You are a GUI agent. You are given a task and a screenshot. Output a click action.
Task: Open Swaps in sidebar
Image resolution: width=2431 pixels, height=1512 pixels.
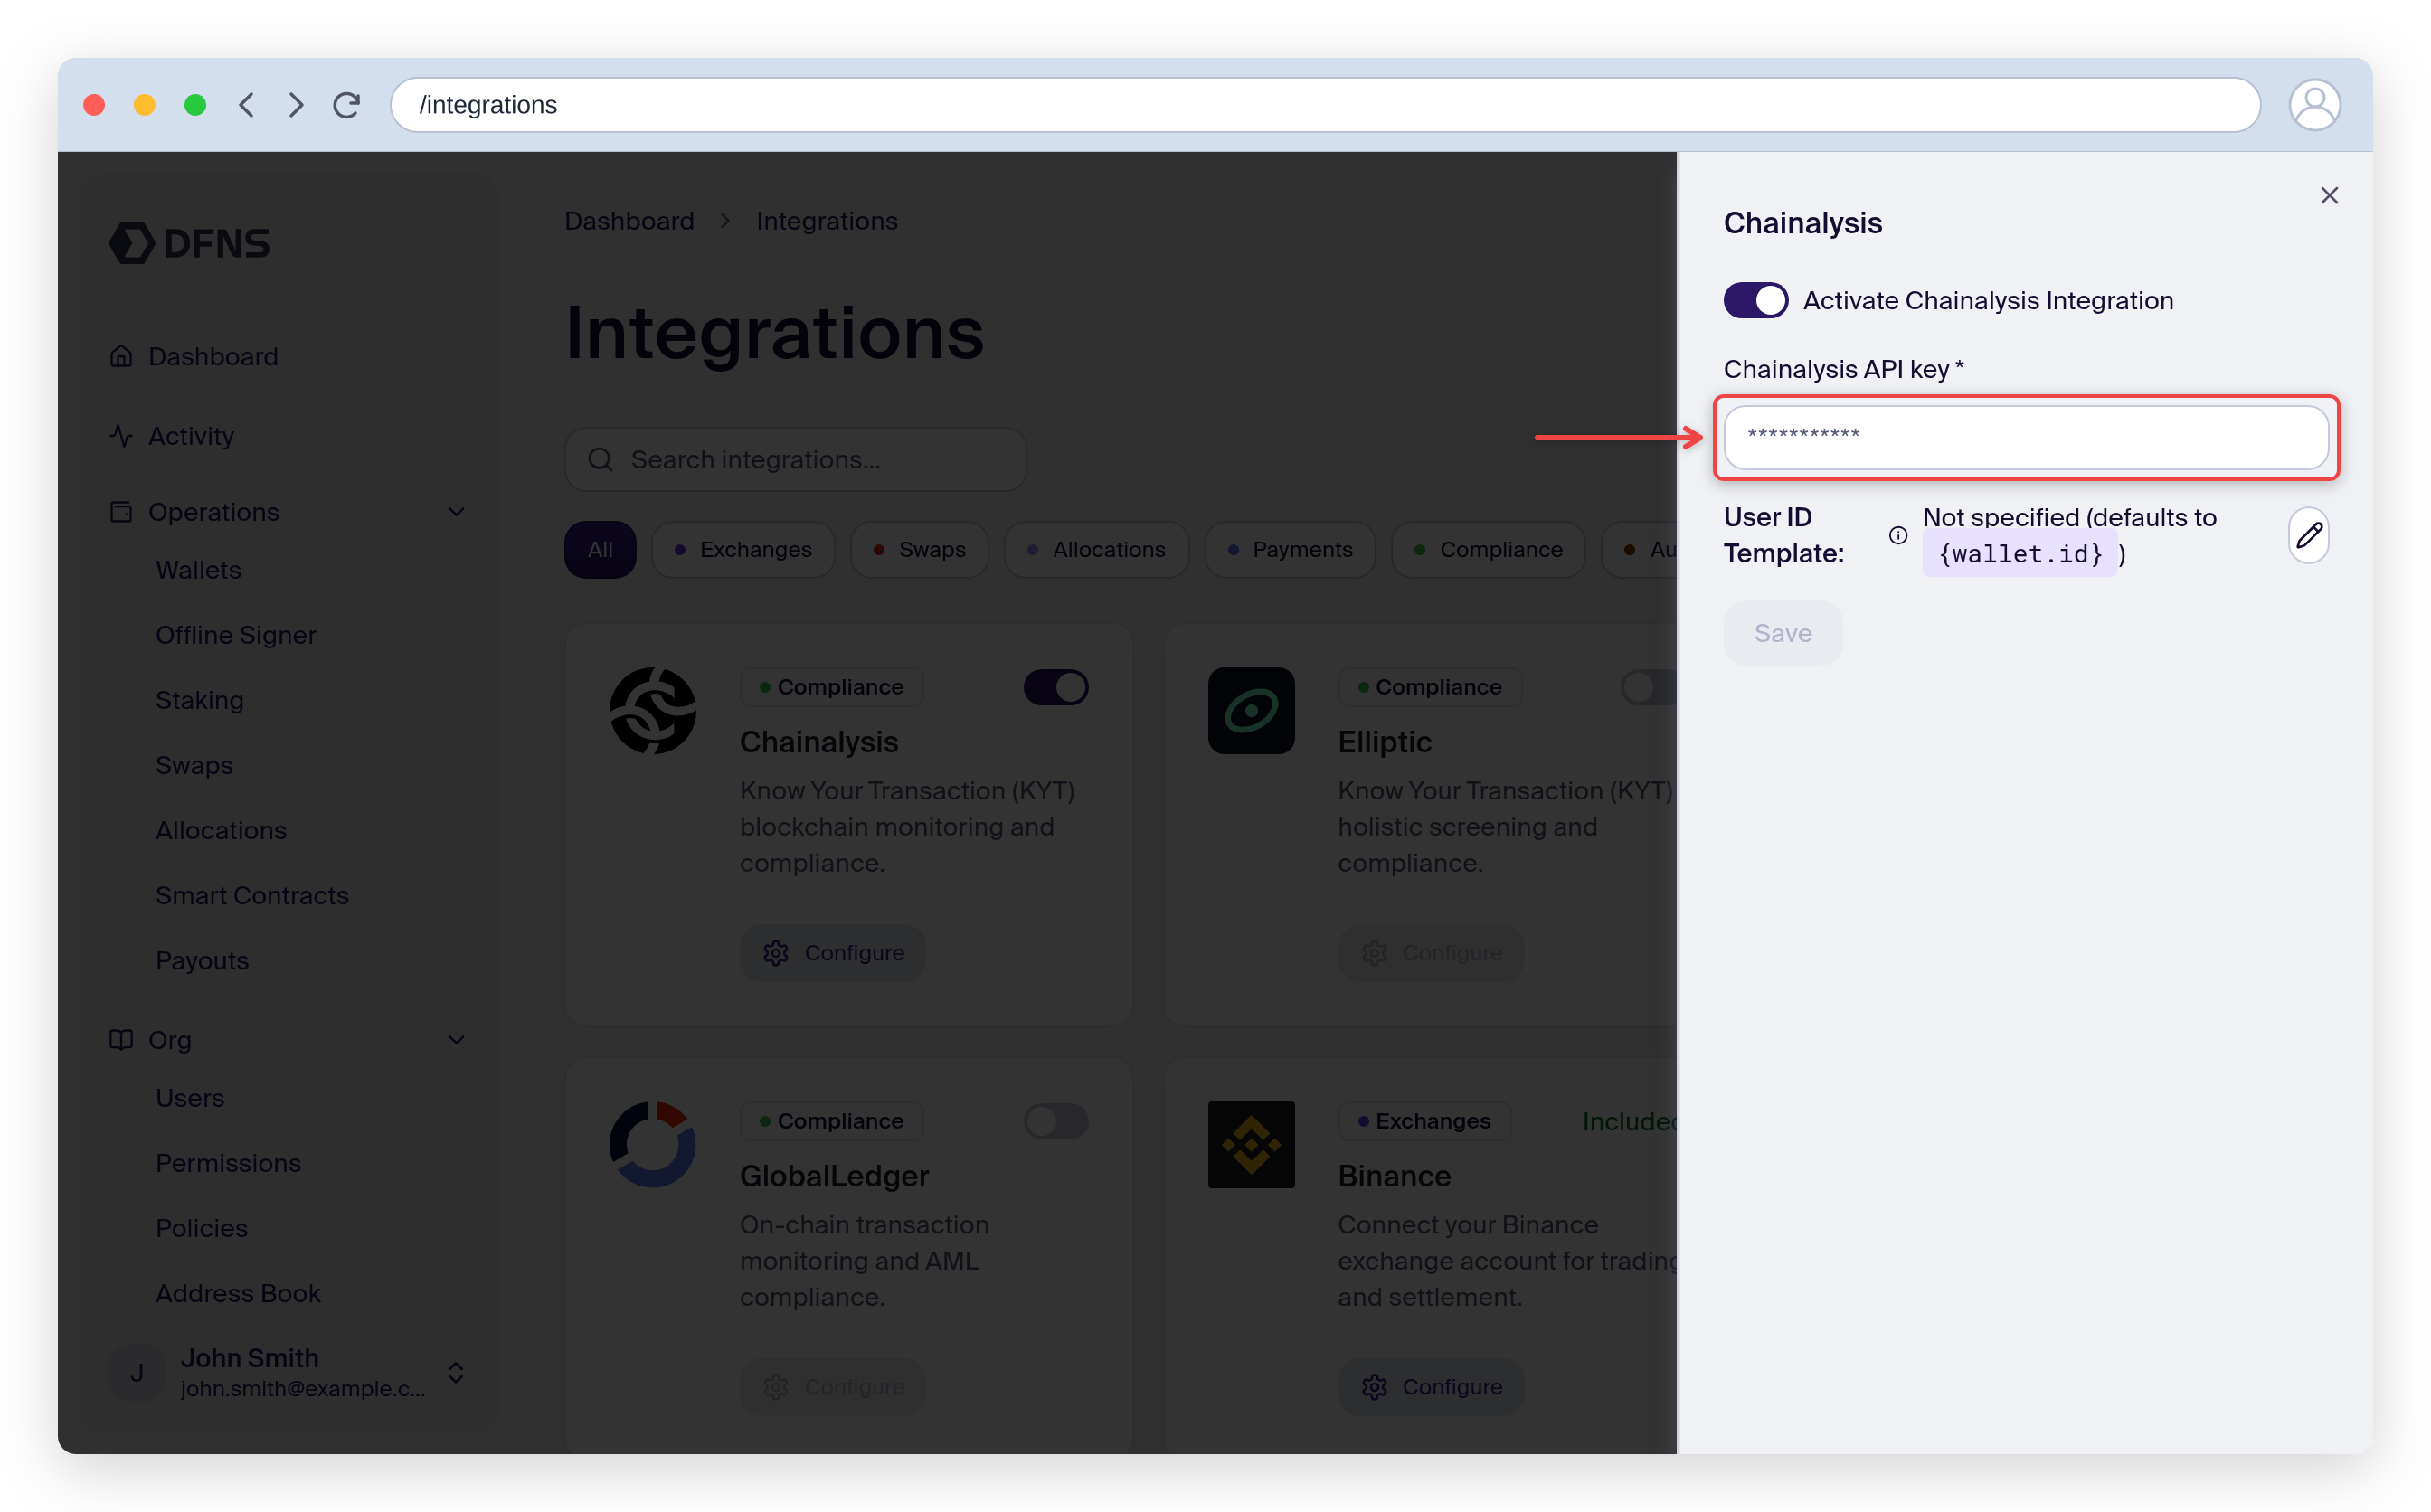194,765
